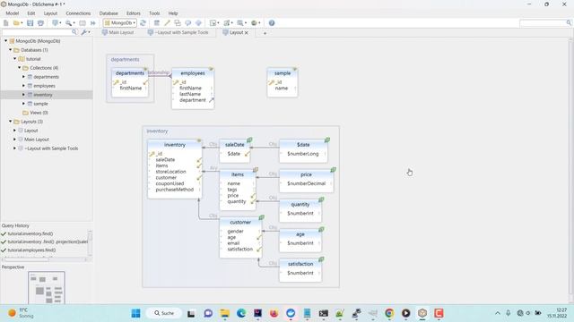Expand the employees collection node
The image size is (574, 322).
[24, 86]
